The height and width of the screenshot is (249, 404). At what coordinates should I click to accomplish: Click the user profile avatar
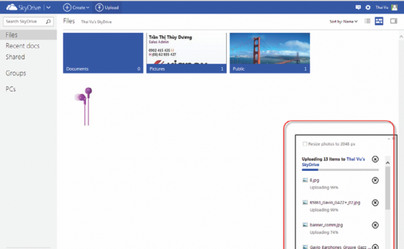[395, 7]
